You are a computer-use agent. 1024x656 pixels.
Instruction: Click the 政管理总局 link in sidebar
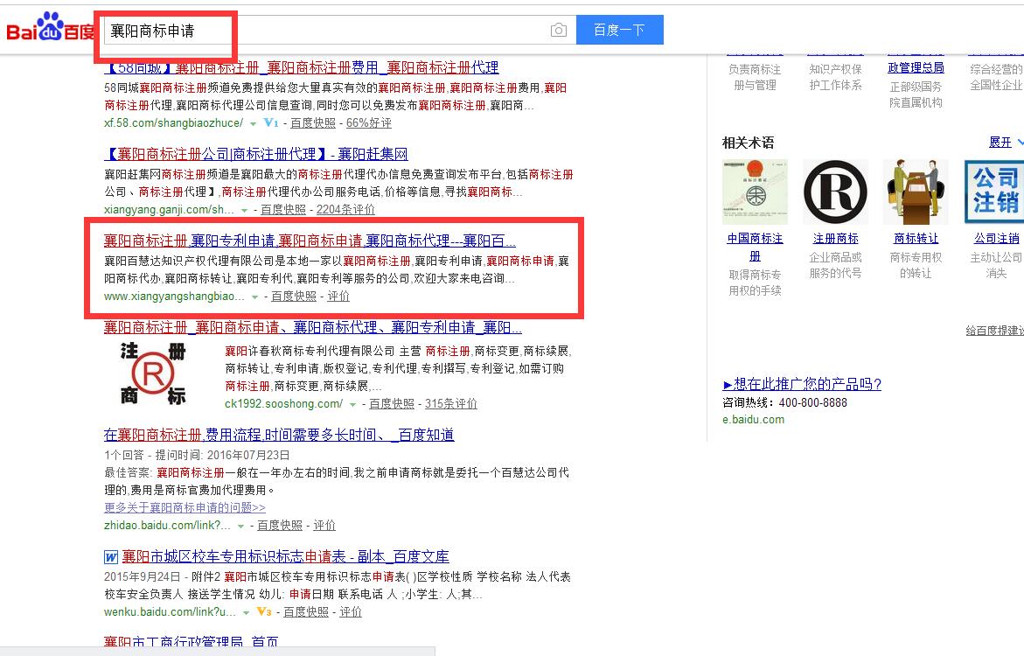click(916, 67)
